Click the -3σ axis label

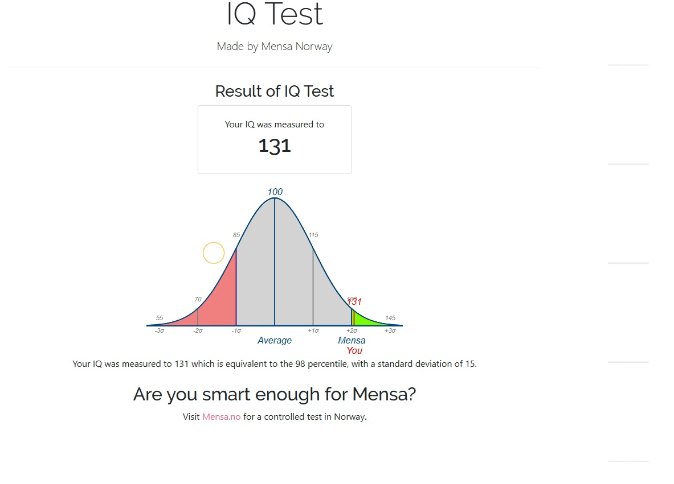(x=160, y=331)
